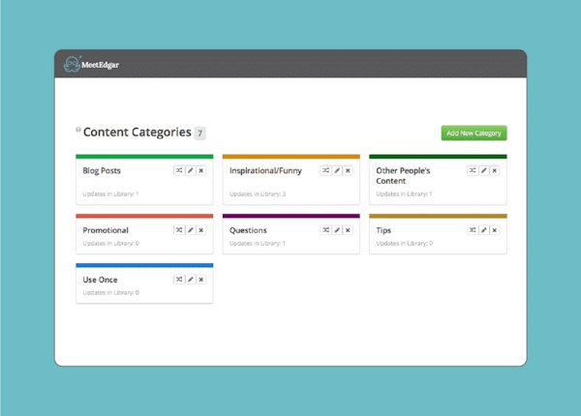This screenshot has width=581, height=416.
Task: Shuffle the Promotional category
Action: [179, 230]
